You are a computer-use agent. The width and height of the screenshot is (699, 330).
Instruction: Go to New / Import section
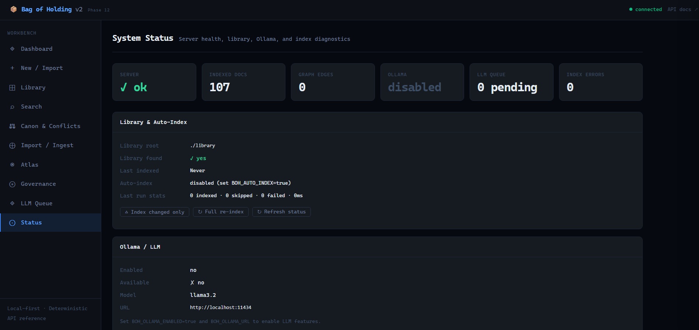point(50,68)
